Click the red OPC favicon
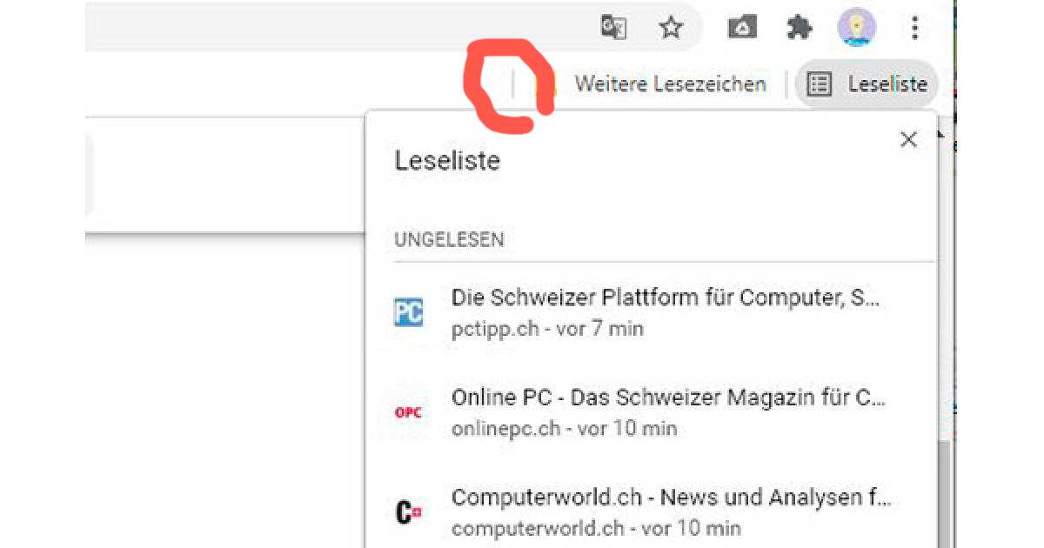The image size is (1044, 548). click(x=408, y=412)
